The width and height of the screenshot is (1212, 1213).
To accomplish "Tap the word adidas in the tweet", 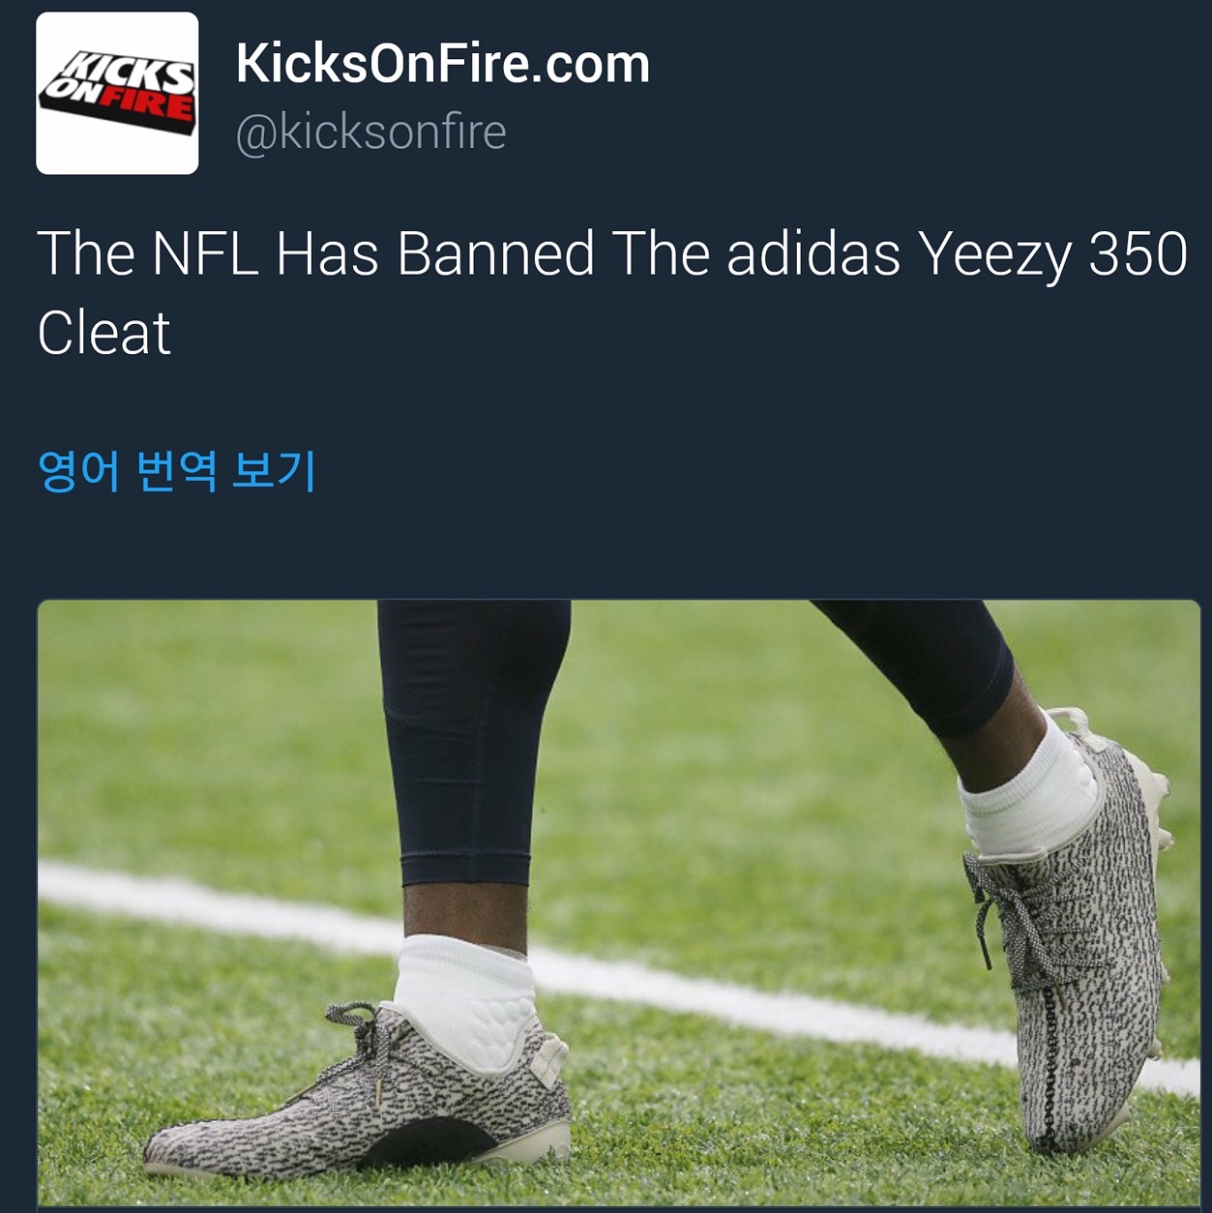I will click(x=813, y=253).
